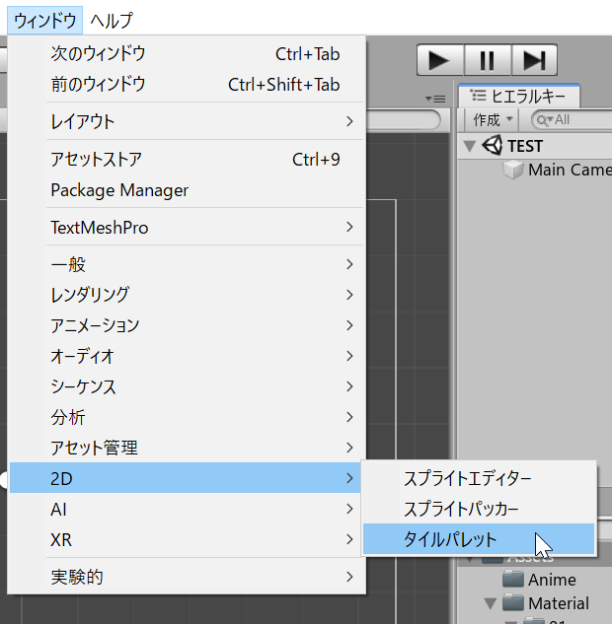Click the Pause button
The image size is (612, 624).
point(488,60)
